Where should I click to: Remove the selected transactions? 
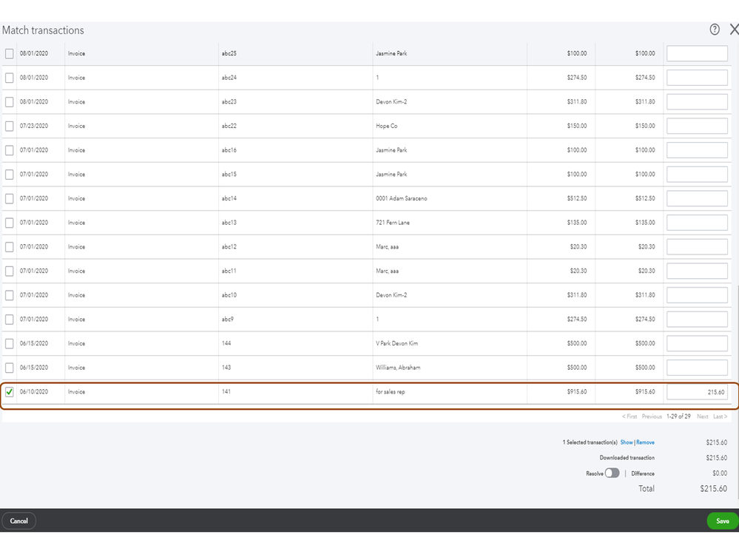coord(645,442)
